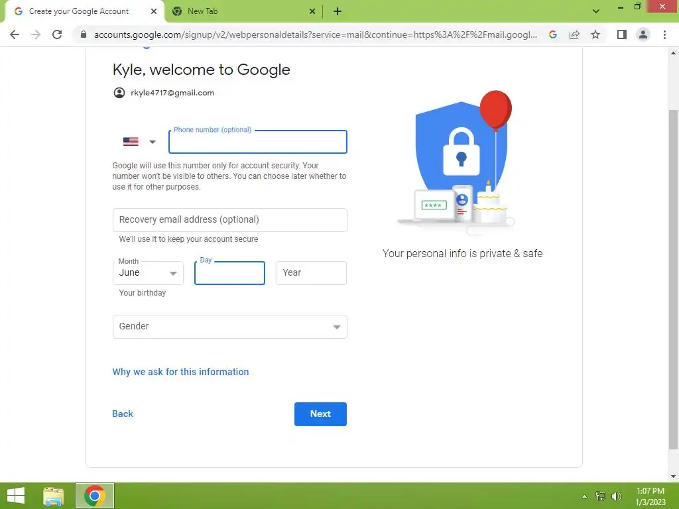
Task: Open the Chrome three-dot menu
Action: [x=664, y=34]
